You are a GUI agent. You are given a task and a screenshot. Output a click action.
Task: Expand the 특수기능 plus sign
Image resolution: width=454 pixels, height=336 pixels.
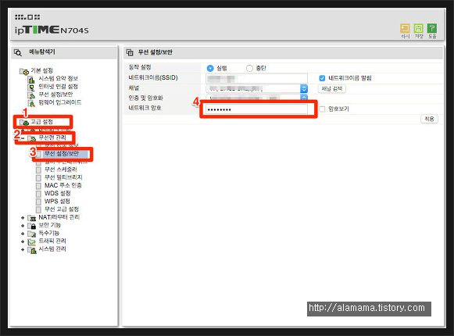(23, 234)
